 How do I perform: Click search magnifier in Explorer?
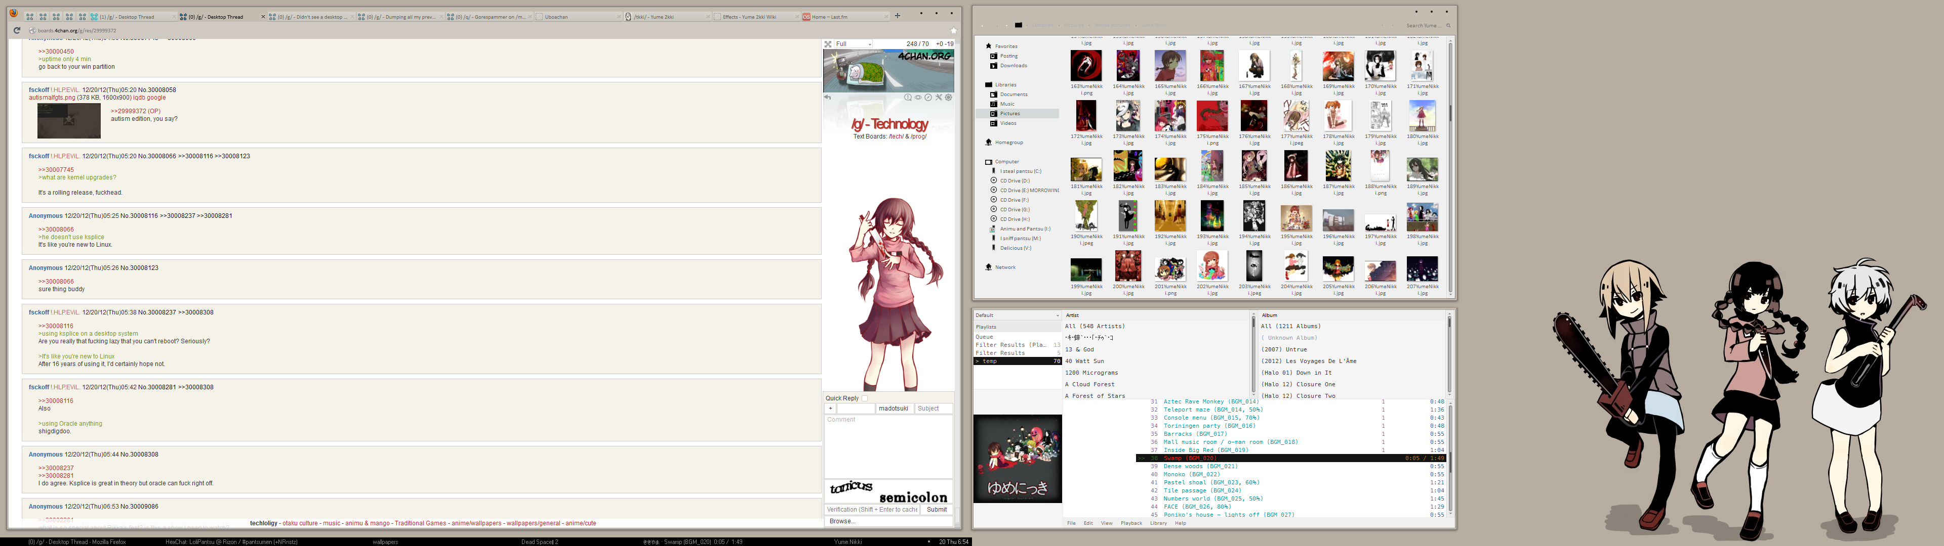click(x=1448, y=26)
